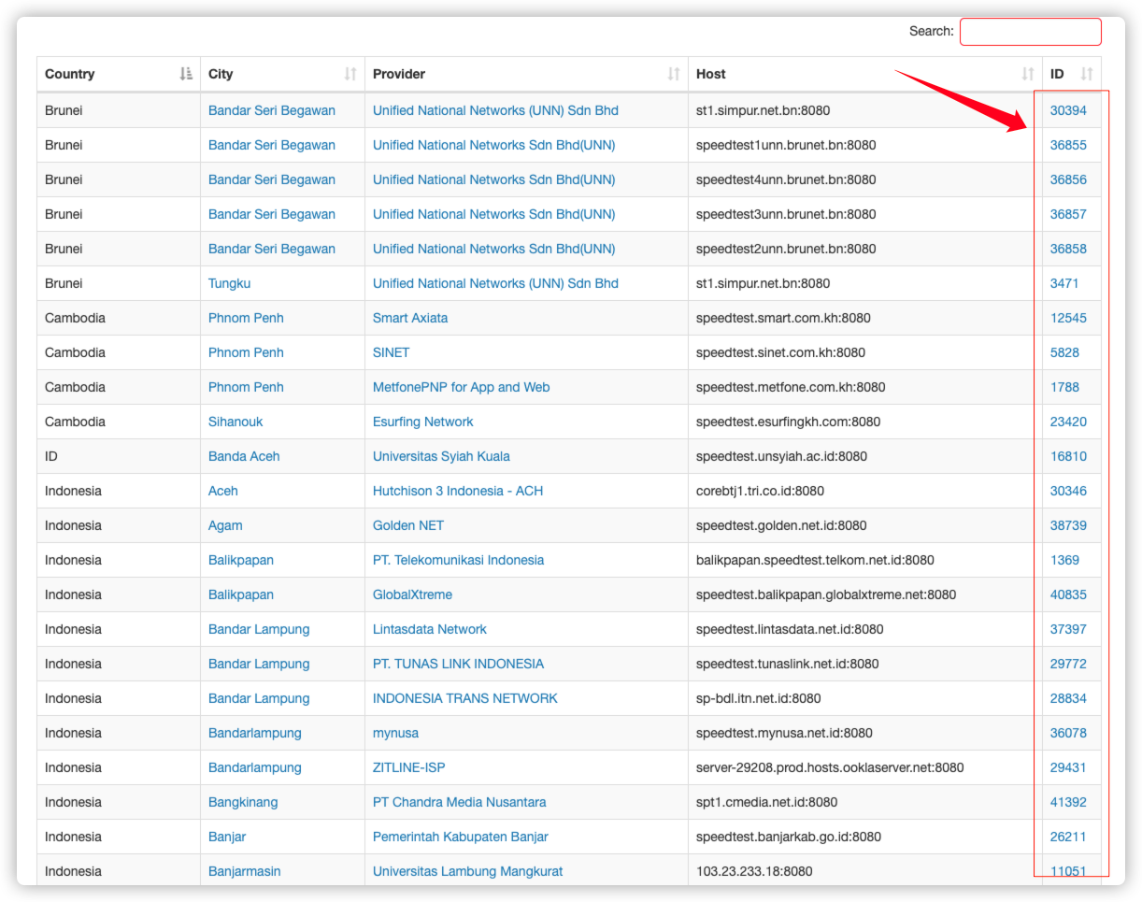This screenshot has height=902, width=1142.
Task: Open Pemerintah Kabupaten Banjar provider link
Action: (460, 837)
